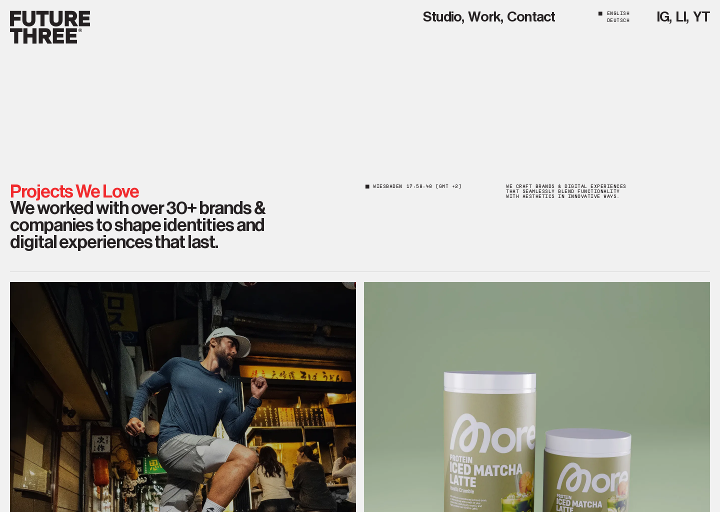Click the '30+ brands' headline paragraph
Image resolution: width=720 pixels, height=512 pixels.
137,225
